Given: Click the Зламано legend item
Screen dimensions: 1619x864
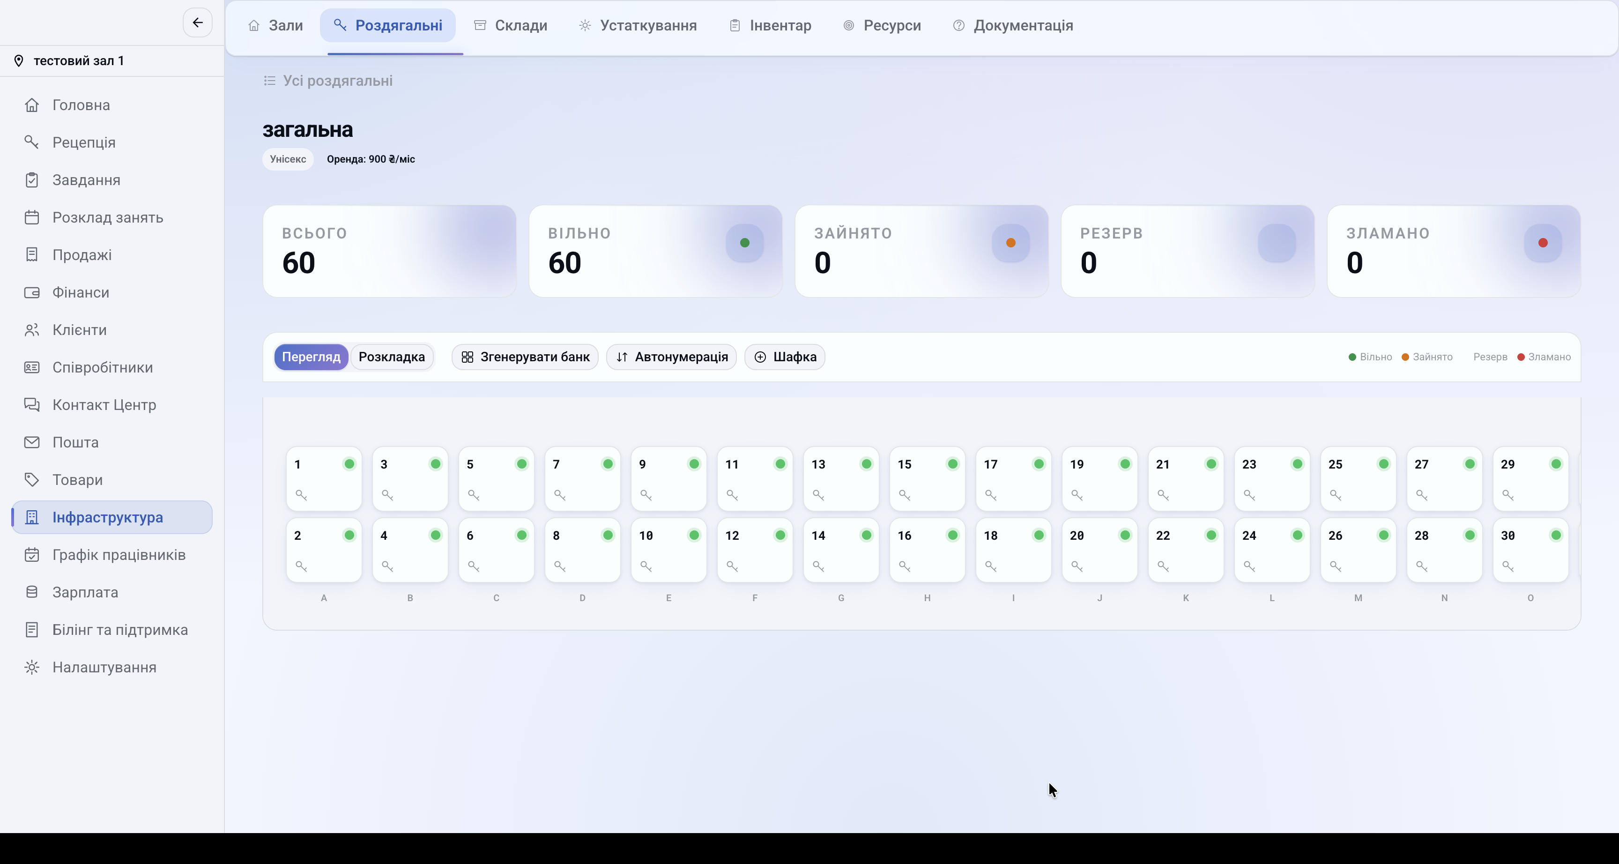Looking at the screenshot, I should pos(1544,357).
